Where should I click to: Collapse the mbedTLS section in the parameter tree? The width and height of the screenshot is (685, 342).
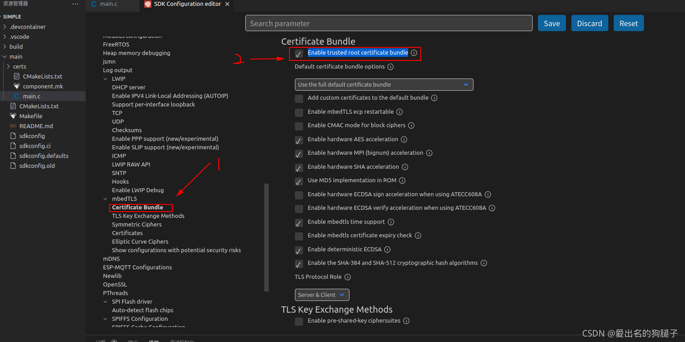(x=106, y=199)
